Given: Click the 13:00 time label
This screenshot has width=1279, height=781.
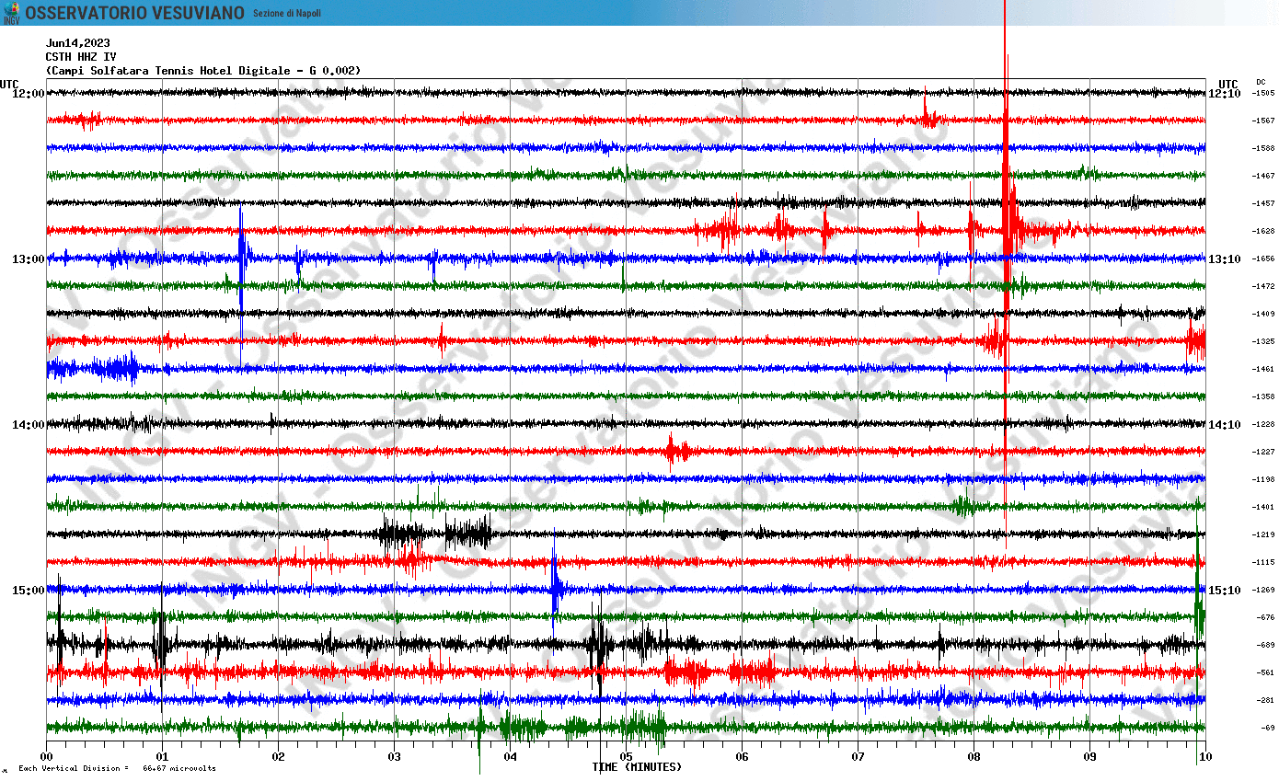Looking at the screenshot, I should [28, 258].
